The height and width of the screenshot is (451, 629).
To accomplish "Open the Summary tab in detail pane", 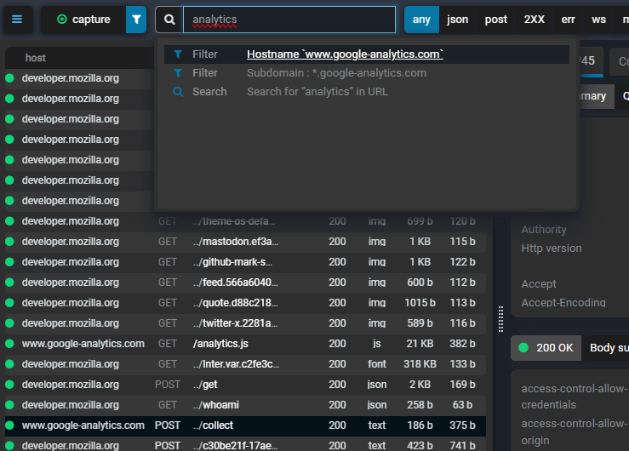I will click(596, 96).
